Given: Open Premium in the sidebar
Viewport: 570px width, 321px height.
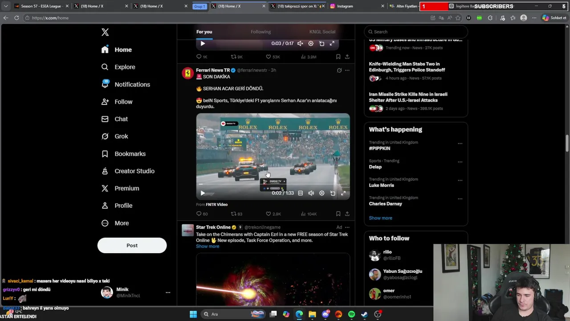Looking at the screenshot, I should click(120, 188).
